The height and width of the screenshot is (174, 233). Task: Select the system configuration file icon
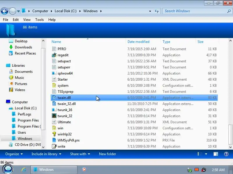54,85
